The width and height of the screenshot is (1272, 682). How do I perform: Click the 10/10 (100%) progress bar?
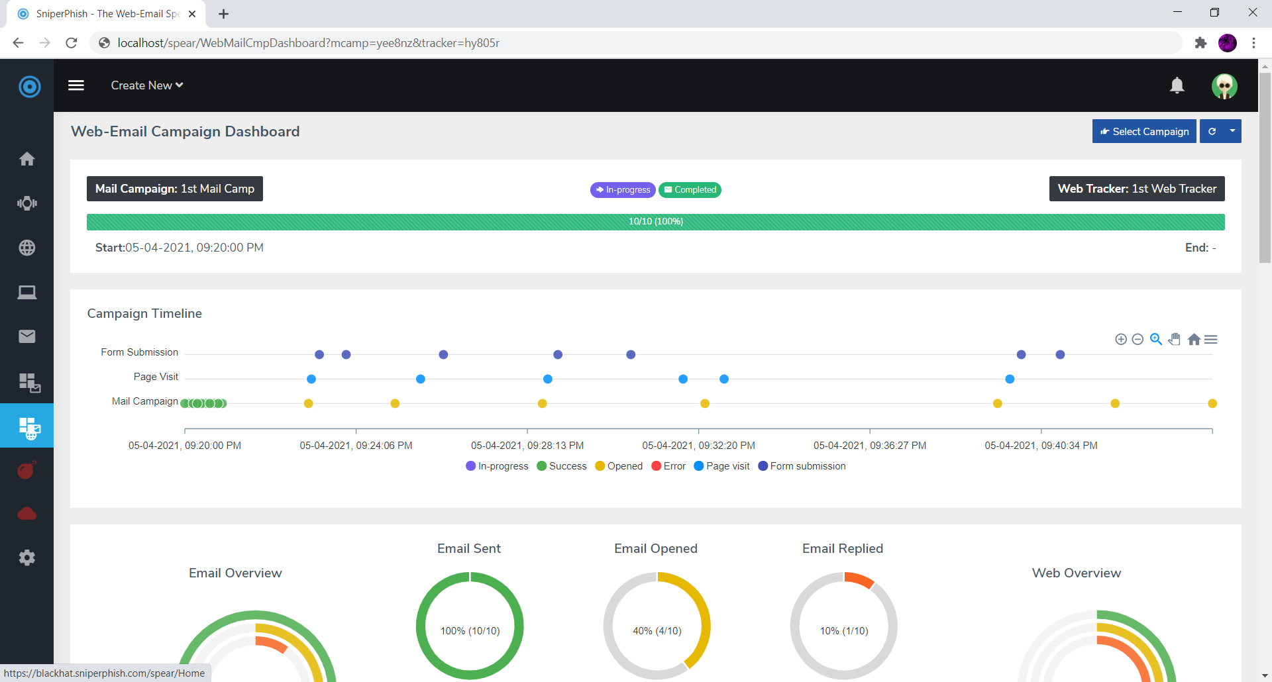(x=656, y=222)
